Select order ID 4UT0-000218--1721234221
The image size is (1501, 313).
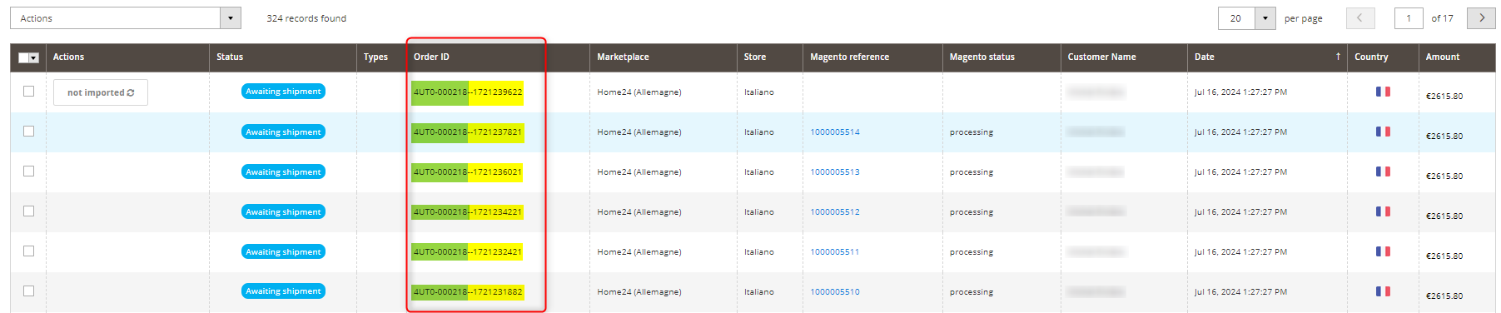[x=468, y=212]
